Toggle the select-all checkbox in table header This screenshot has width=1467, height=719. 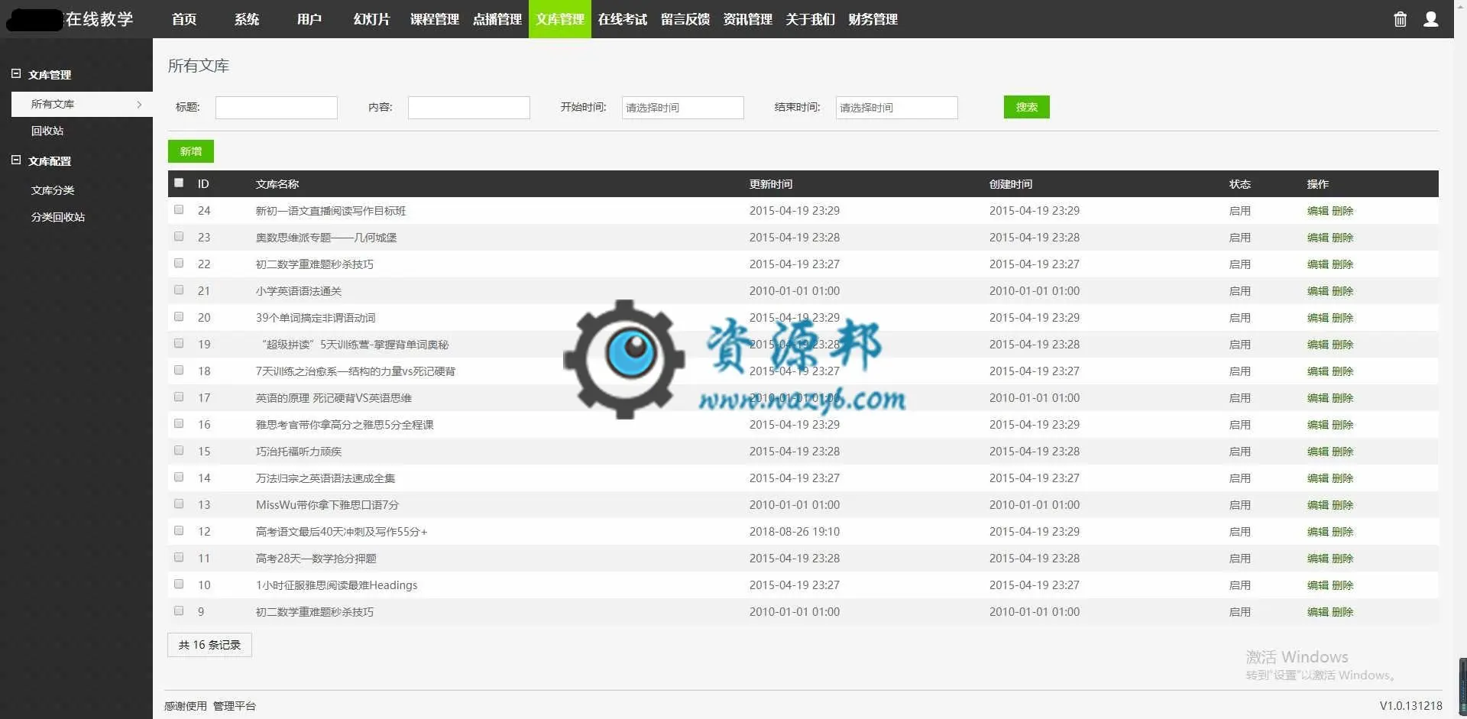click(179, 183)
